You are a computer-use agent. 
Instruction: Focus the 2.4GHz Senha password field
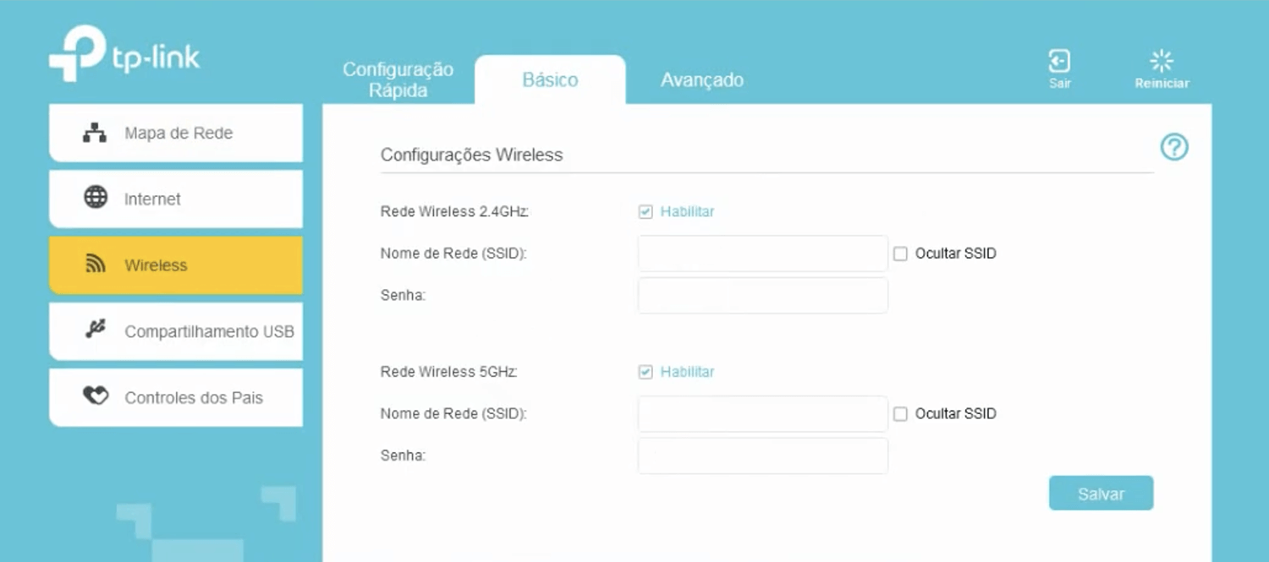[x=762, y=296]
